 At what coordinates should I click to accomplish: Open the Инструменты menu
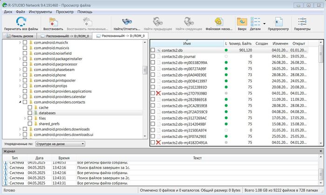41,12
